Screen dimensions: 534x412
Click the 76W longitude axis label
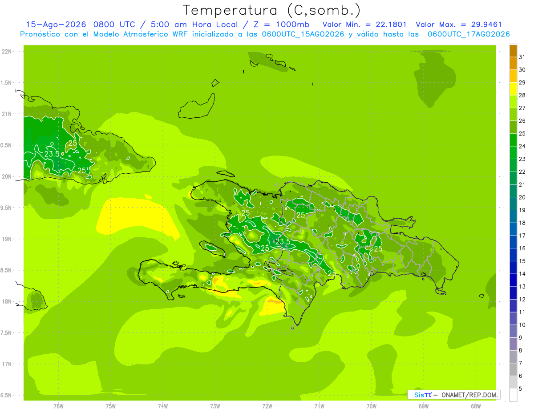point(58,406)
